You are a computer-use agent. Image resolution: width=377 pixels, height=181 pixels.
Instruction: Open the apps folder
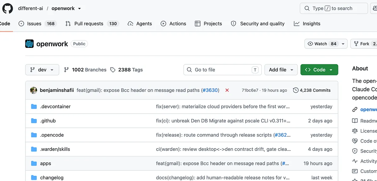click(46, 163)
